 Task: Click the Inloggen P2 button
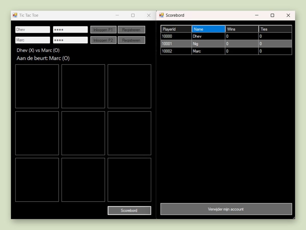[103, 40]
